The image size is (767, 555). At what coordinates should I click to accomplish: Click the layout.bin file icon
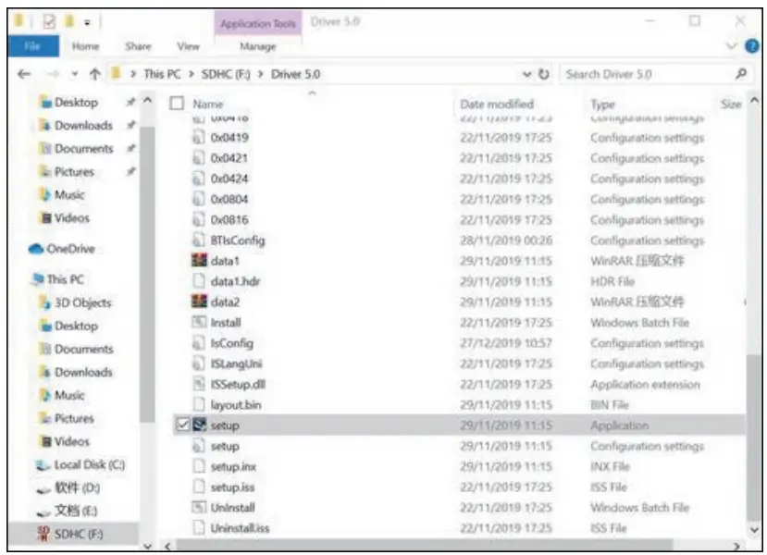[198, 404]
